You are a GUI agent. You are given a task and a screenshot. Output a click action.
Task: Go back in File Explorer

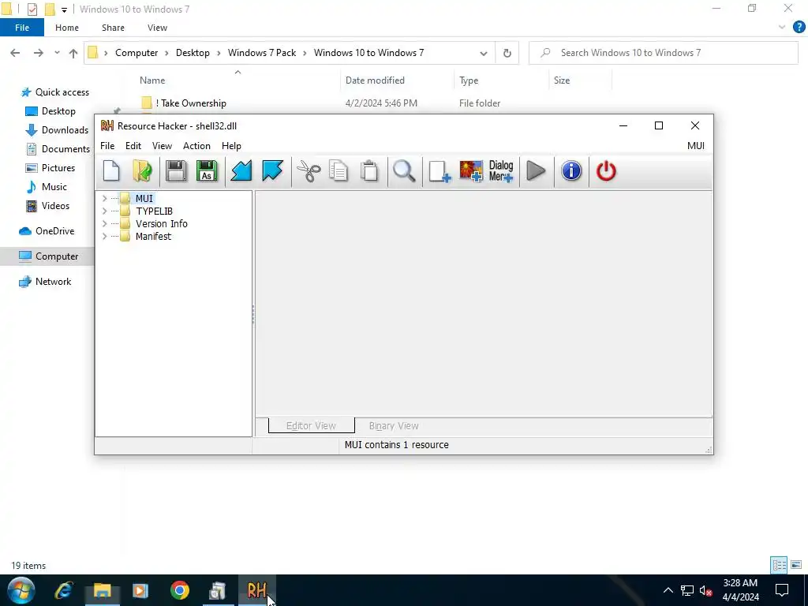click(x=15, y=53)
